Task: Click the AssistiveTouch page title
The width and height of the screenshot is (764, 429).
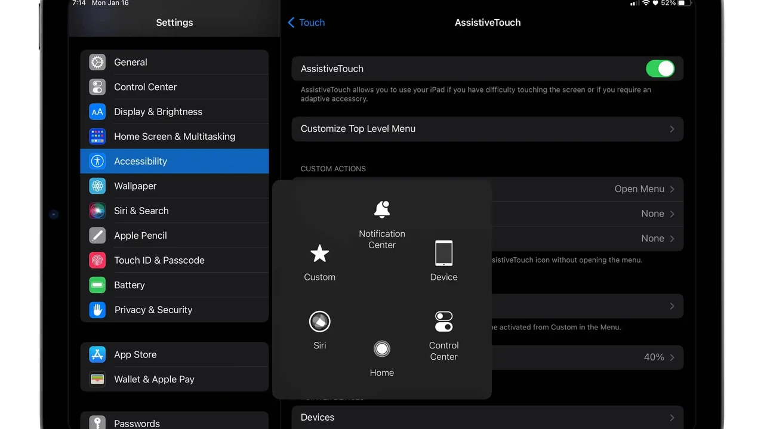Action: tap(488, 23)
